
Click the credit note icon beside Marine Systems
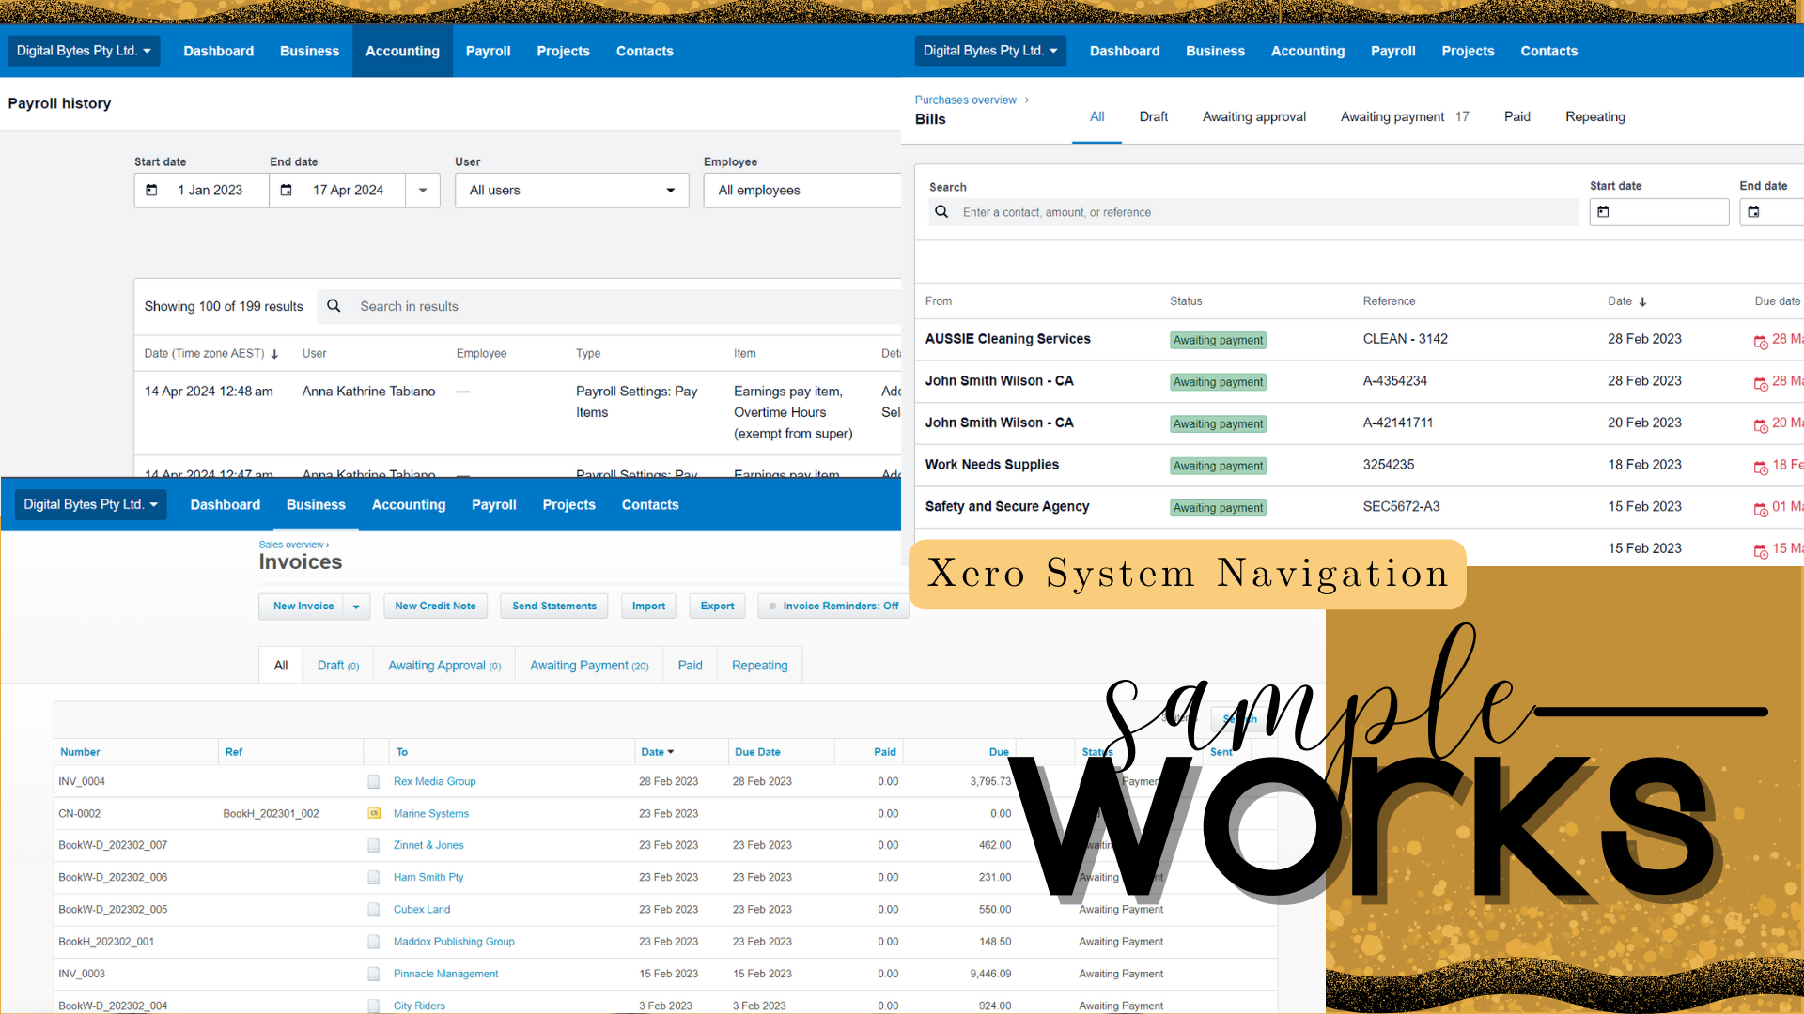pyautogui.click(x=373, y=814)
